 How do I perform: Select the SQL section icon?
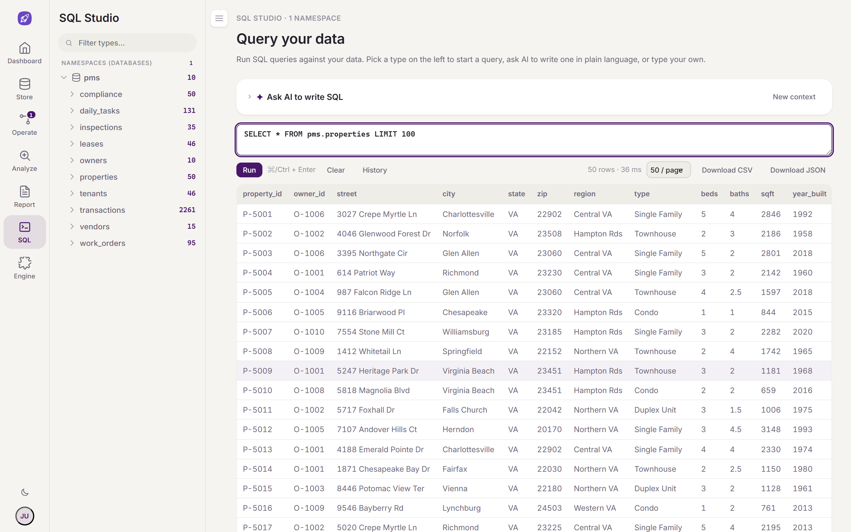click(25, 227)
